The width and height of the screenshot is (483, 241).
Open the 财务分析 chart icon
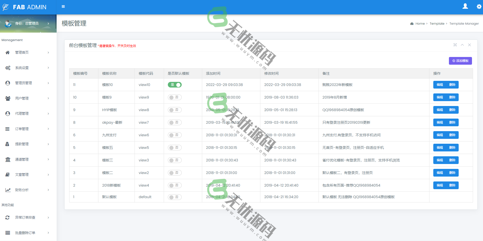[7, 190]
